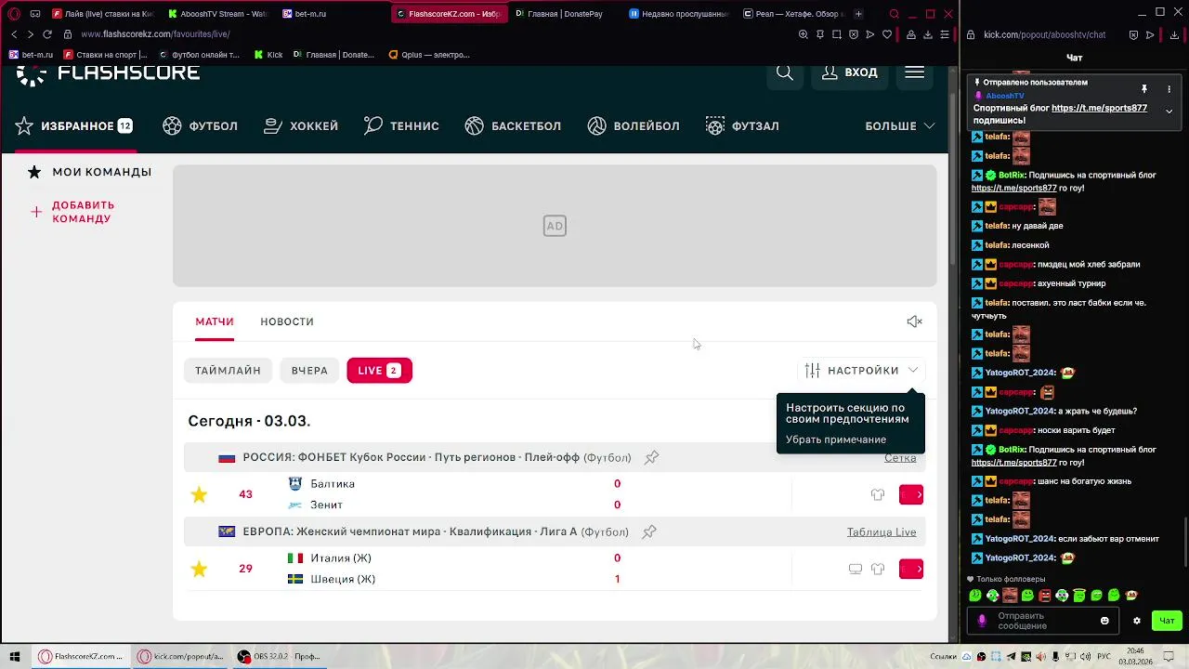The height and width of the screenshot is (669, 1189).
Task: Expand the БОЛЬШЕ sports dropdown
Action: (x=899, y=125)
